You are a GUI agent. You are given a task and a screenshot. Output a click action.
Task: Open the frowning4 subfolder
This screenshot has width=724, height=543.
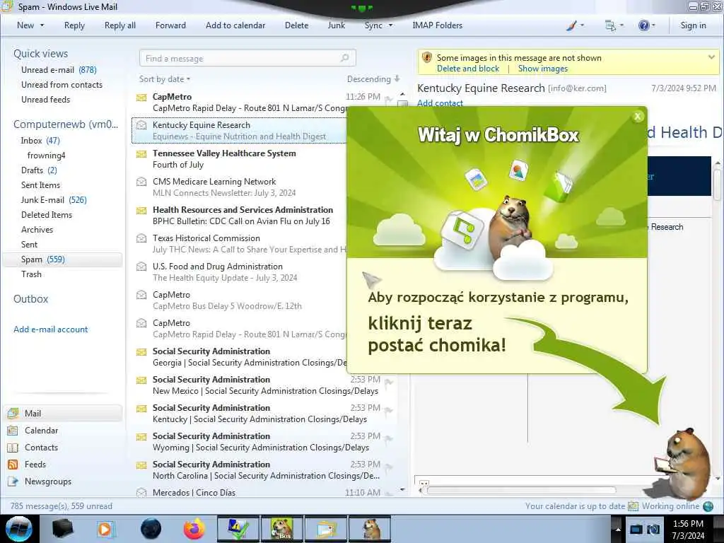click(46, 155)
